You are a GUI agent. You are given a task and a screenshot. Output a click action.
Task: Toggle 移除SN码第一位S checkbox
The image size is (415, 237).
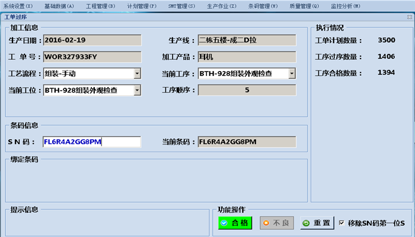[x=341, y=223]
